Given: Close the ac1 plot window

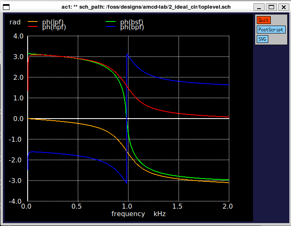Looking at the screenshot, I should tap(283, 7).
